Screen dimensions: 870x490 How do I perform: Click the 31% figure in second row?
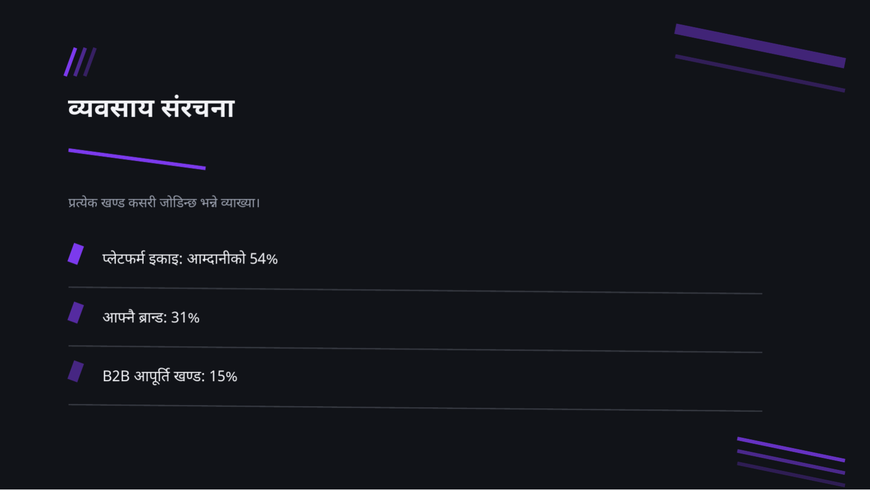coord(185,317)
